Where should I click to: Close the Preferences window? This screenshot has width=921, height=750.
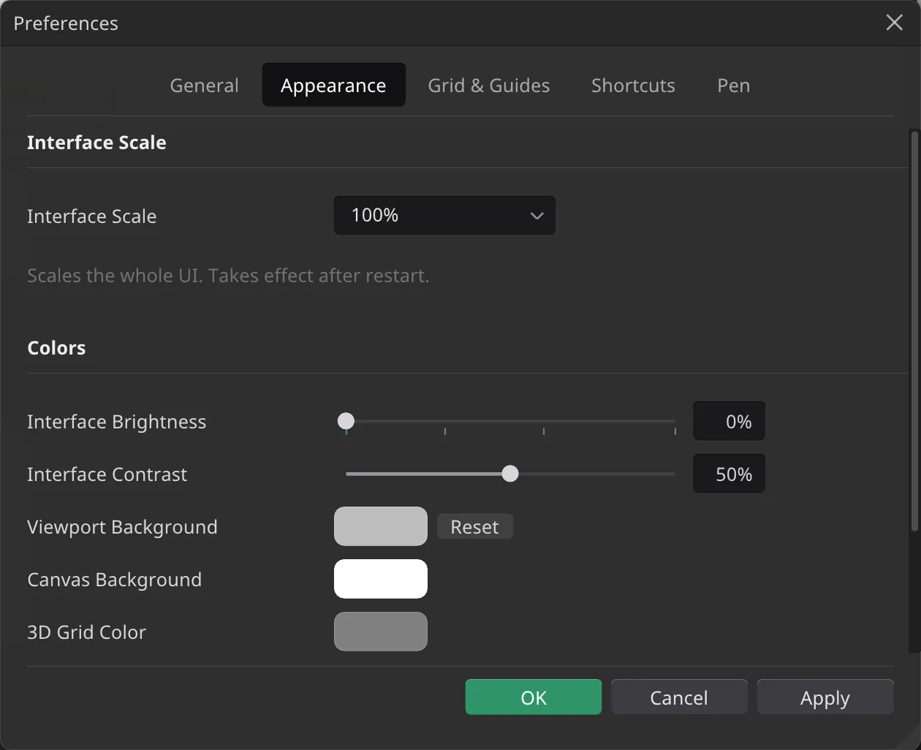tap(895, 23)
